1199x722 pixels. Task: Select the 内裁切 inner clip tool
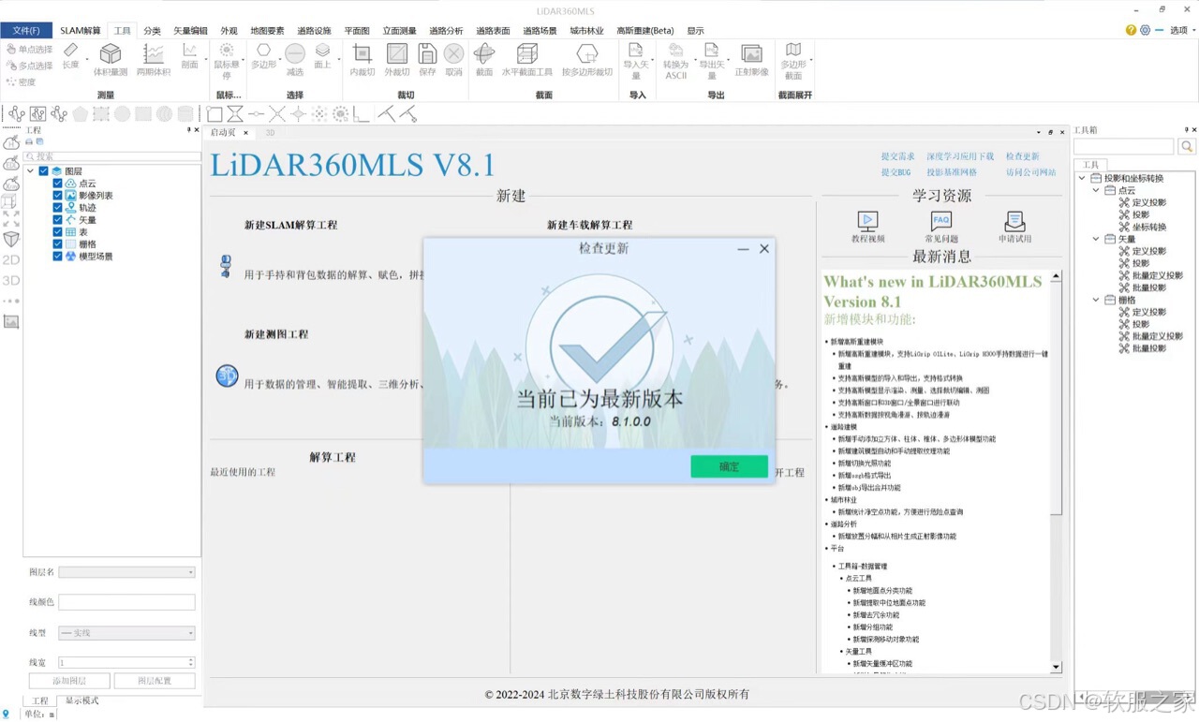click(362, 59)
